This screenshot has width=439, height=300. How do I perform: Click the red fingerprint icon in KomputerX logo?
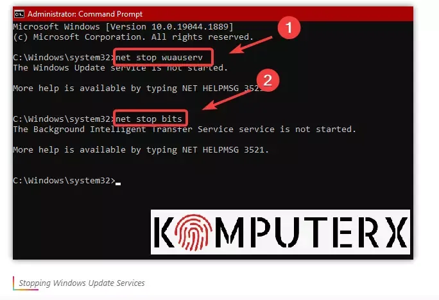(x=193, y=232)
